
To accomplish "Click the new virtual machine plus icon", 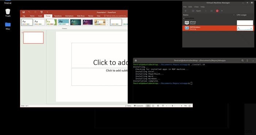I will (x=186, y=11).
